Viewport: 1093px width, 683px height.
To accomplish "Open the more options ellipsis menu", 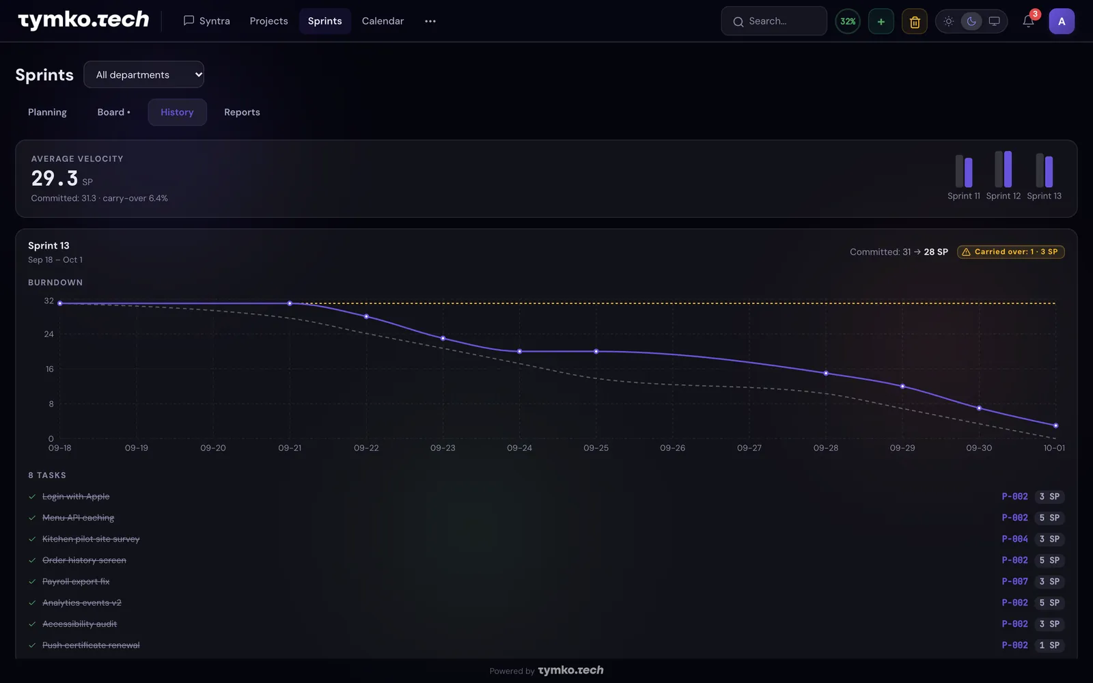I will (x=430, y=21).
